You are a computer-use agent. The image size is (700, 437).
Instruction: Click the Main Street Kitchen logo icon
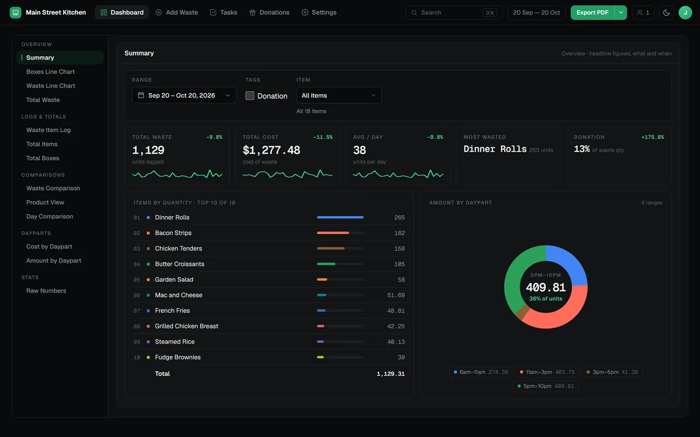[15, 13]
